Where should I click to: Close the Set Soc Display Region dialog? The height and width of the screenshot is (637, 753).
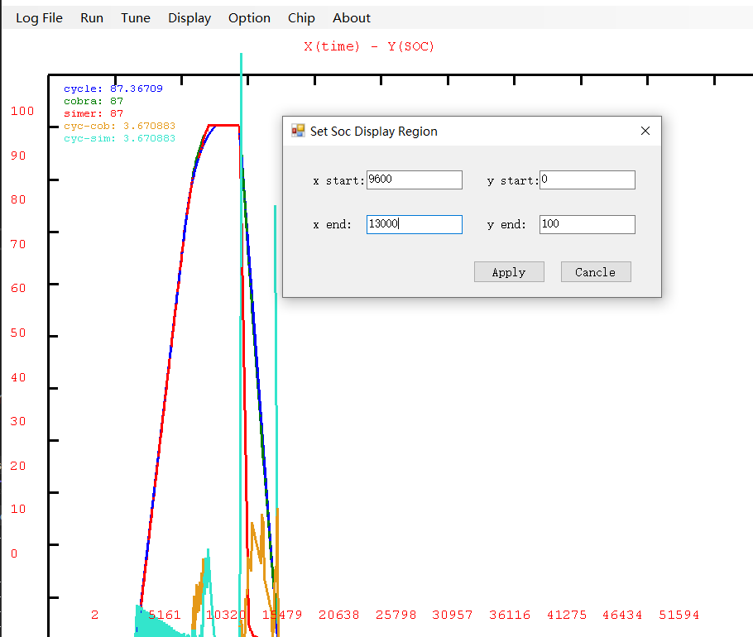(645, 131)
